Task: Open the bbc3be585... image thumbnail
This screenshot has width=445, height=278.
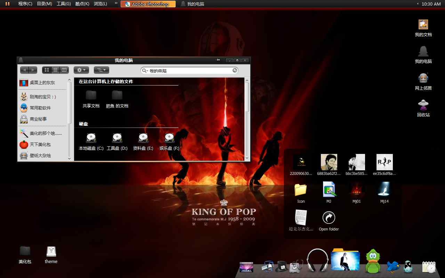Action: 357,165
